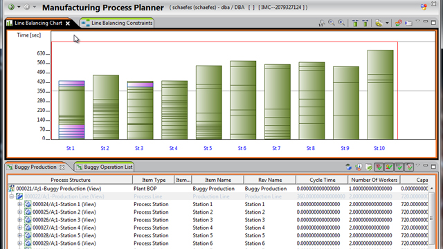Click the zoom in magnifier icon

(x=341, y=23)
